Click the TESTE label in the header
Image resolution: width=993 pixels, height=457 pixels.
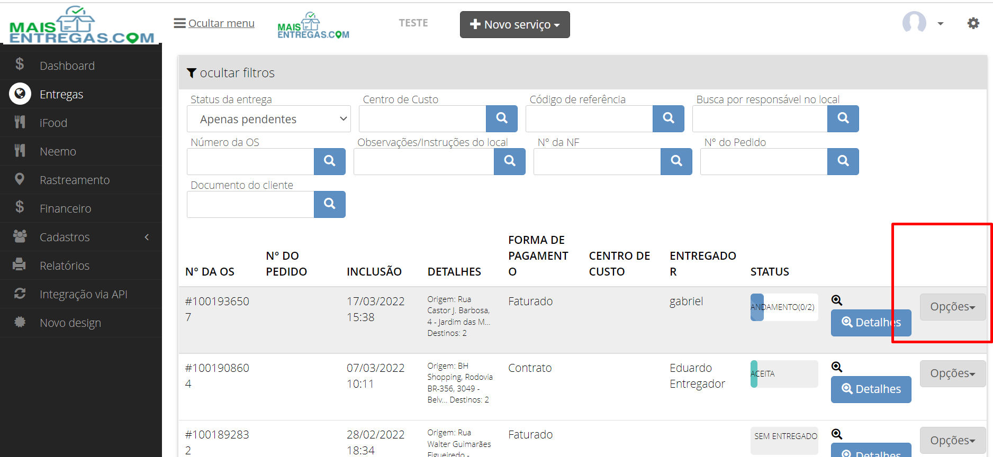point(413,23)
